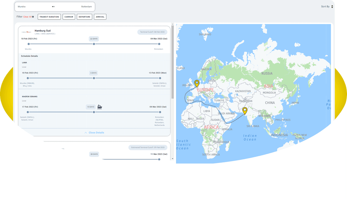Open the Arrival filter
This screenshot has height=199, width=347.
[100, 17]
